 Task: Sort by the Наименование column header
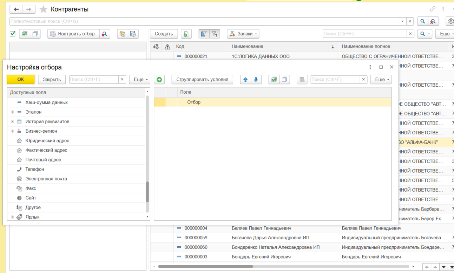pos(284,46)
